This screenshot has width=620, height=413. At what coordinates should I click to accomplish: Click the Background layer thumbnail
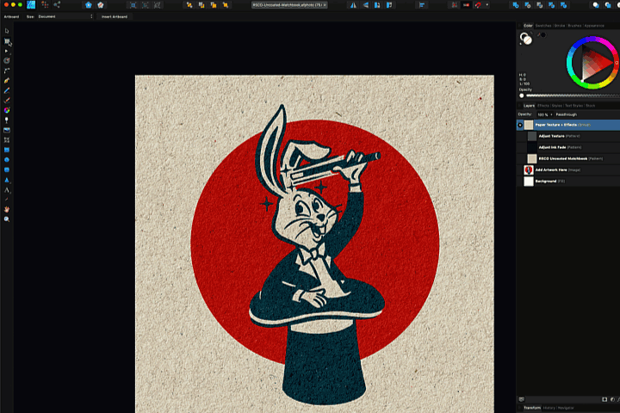coord(528,181)
